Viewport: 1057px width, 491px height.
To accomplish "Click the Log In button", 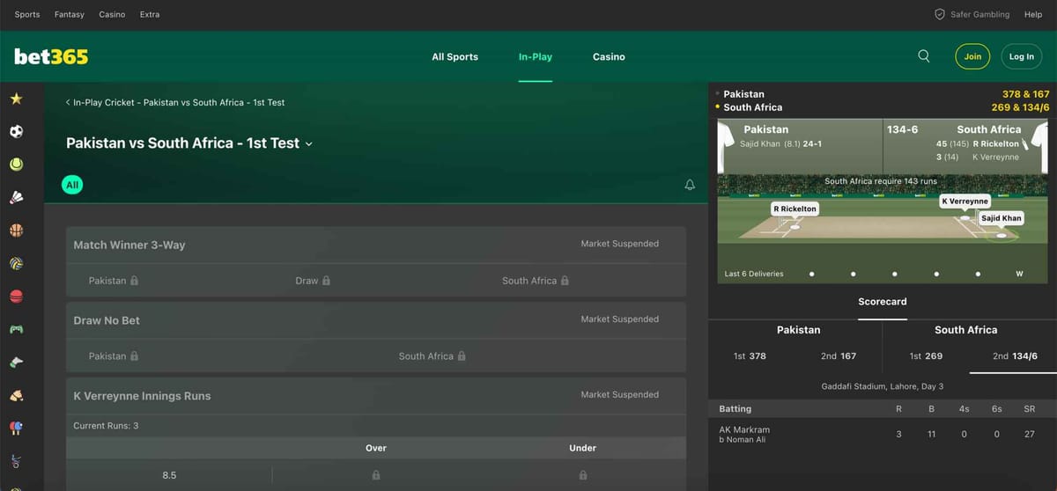I will click(x=1022, y=56).
